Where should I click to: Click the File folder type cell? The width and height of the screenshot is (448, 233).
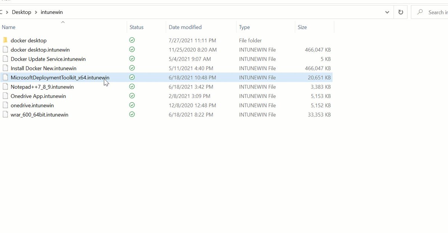pyautogui.click(x=251, y=40)
